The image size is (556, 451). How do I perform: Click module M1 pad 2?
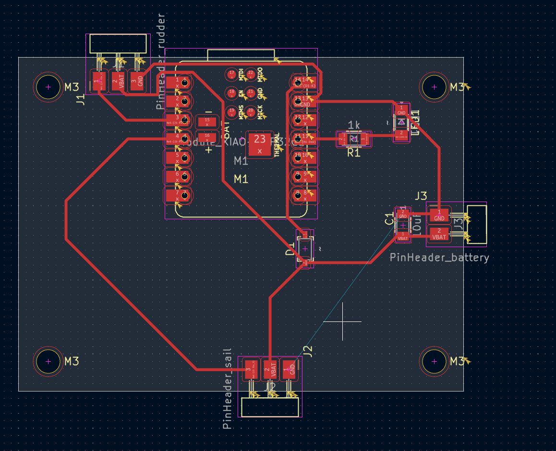[178, 101]
